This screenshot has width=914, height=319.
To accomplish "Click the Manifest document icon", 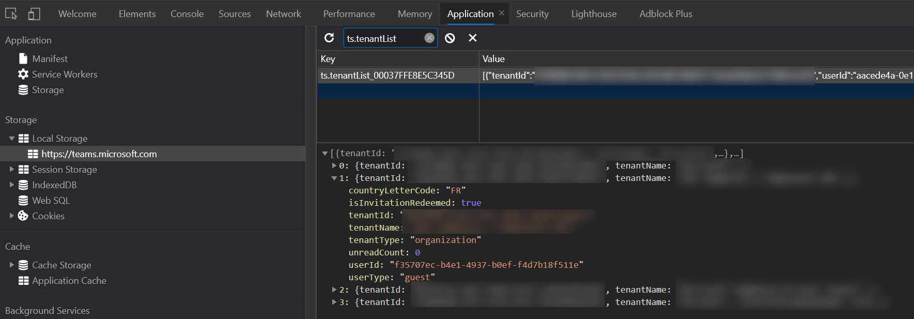I will point(23,58).
